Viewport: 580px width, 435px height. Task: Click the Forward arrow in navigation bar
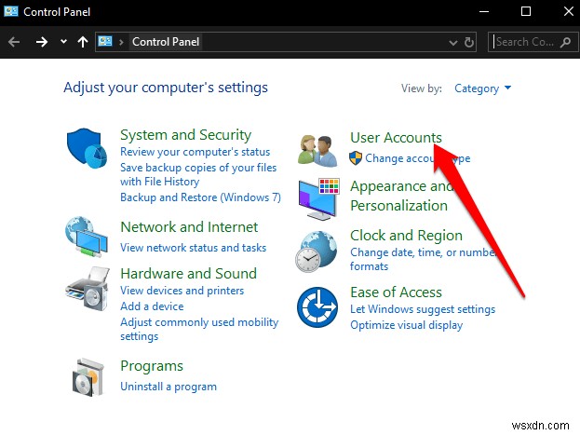pos(41,42)
